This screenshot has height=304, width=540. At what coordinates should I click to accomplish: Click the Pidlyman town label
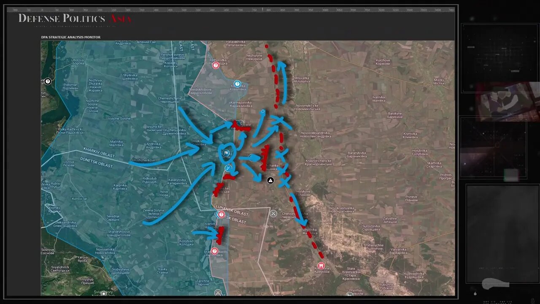70,86
